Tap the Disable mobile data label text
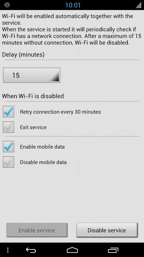The image size is (144, 257). coord(43,162)
